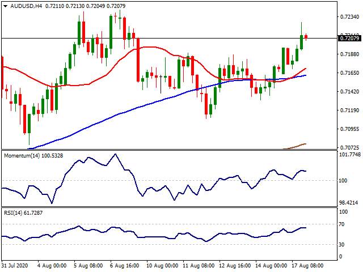Screen dimensions: 363x272
Task: Select the Momentum(14) 100.5328 indicator label
Action: (x=33, y=156)
